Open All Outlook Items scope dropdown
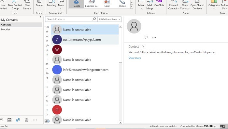 coord(109,19)
